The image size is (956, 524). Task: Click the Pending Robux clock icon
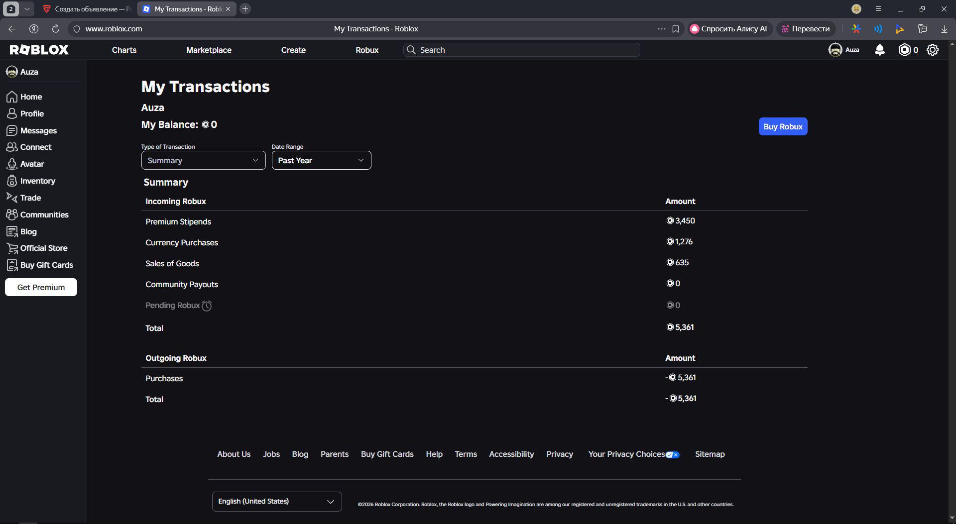tap(207, 306)
